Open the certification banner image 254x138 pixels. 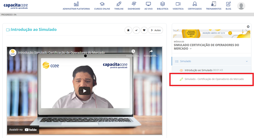pyautogui.click(x=212, y=33)
